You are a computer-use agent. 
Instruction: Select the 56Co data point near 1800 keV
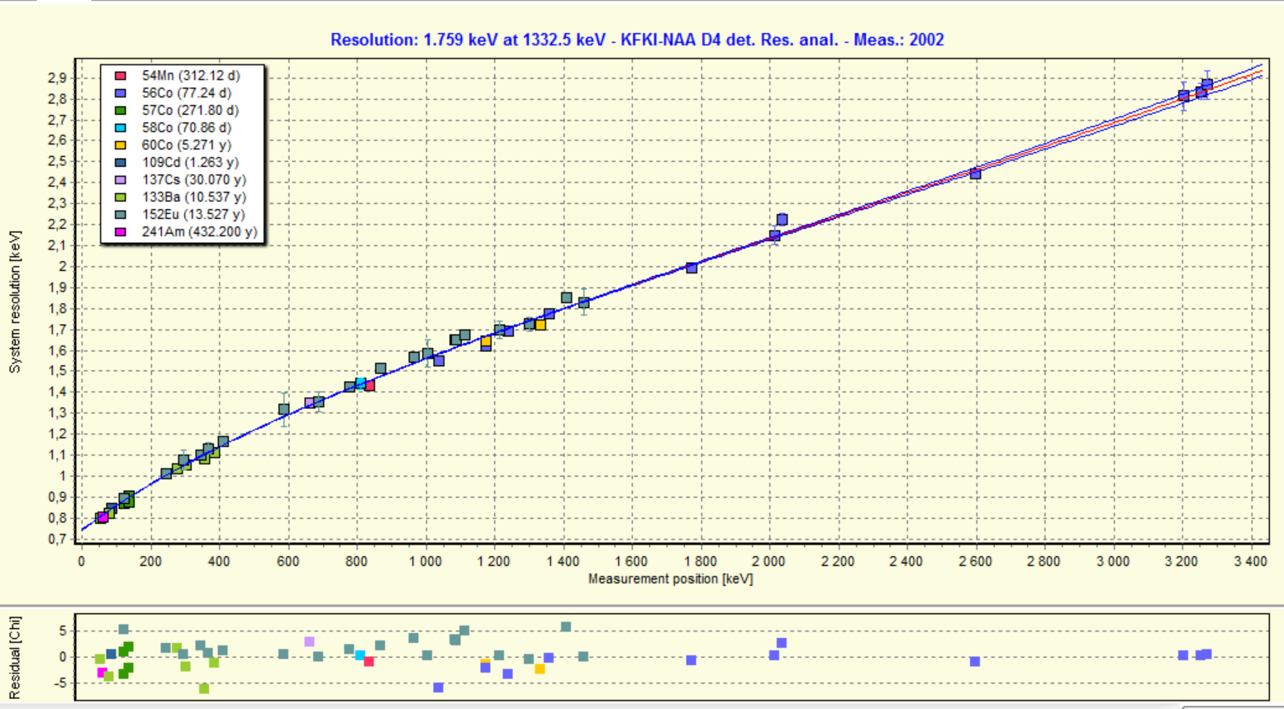pos(692,268)
